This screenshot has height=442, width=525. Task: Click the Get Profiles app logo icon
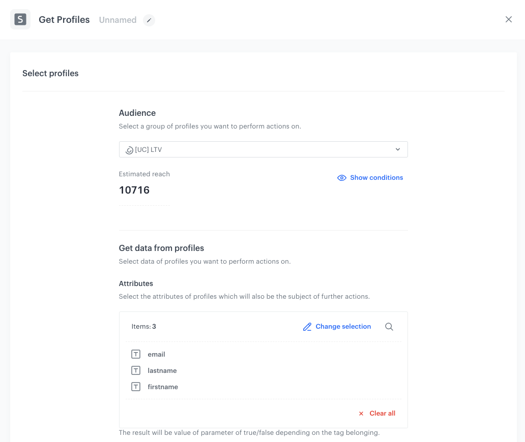point(20,19)
